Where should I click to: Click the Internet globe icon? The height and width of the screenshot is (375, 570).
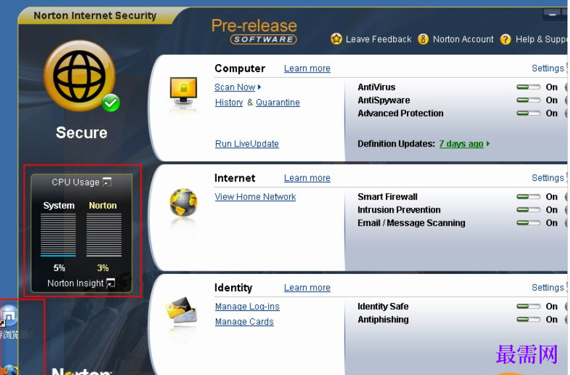[184, 203]
